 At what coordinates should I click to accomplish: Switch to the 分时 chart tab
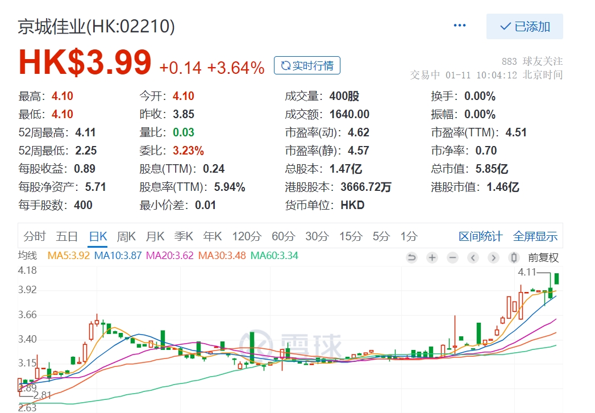(x=35, y=236)
